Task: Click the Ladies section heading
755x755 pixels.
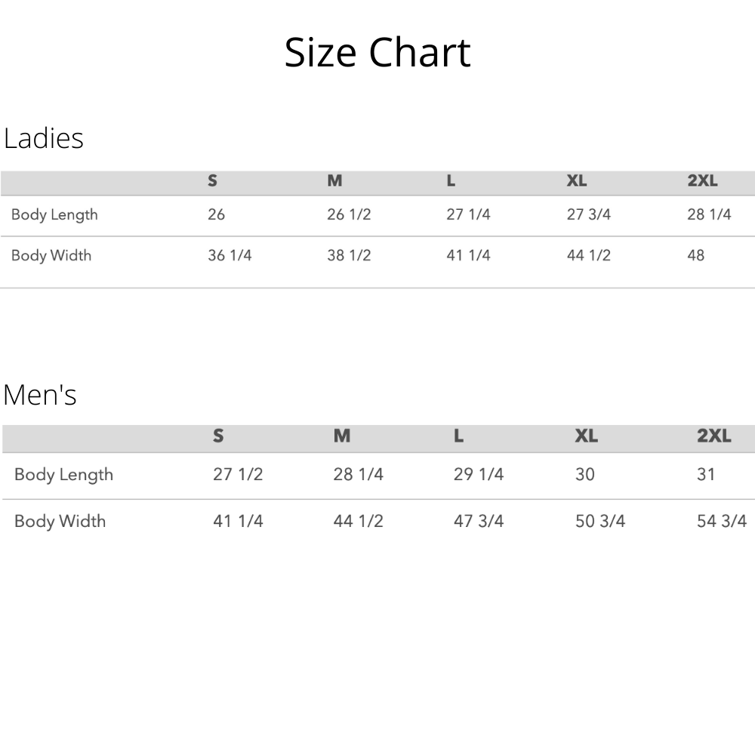Action: pos(44,139)
